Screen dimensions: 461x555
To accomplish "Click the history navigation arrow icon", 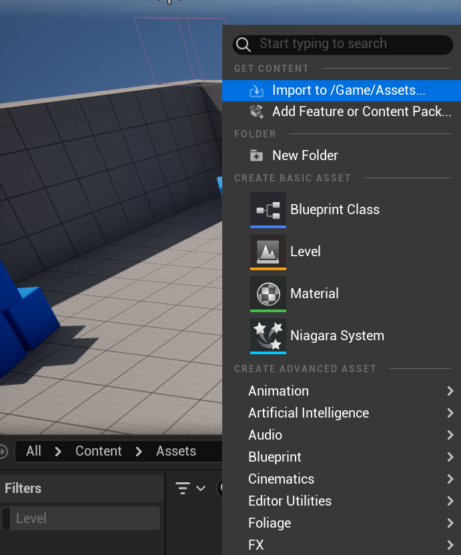I will pyautogui.click(x=3, y=452).
